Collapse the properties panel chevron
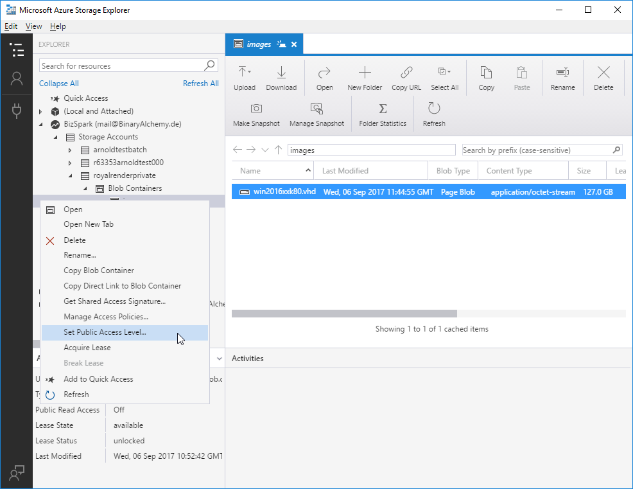 (219, 359)
